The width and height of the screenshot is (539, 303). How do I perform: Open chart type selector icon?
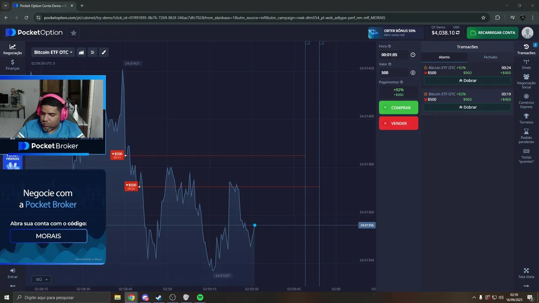pyautogui.click(x=81, y=52)
